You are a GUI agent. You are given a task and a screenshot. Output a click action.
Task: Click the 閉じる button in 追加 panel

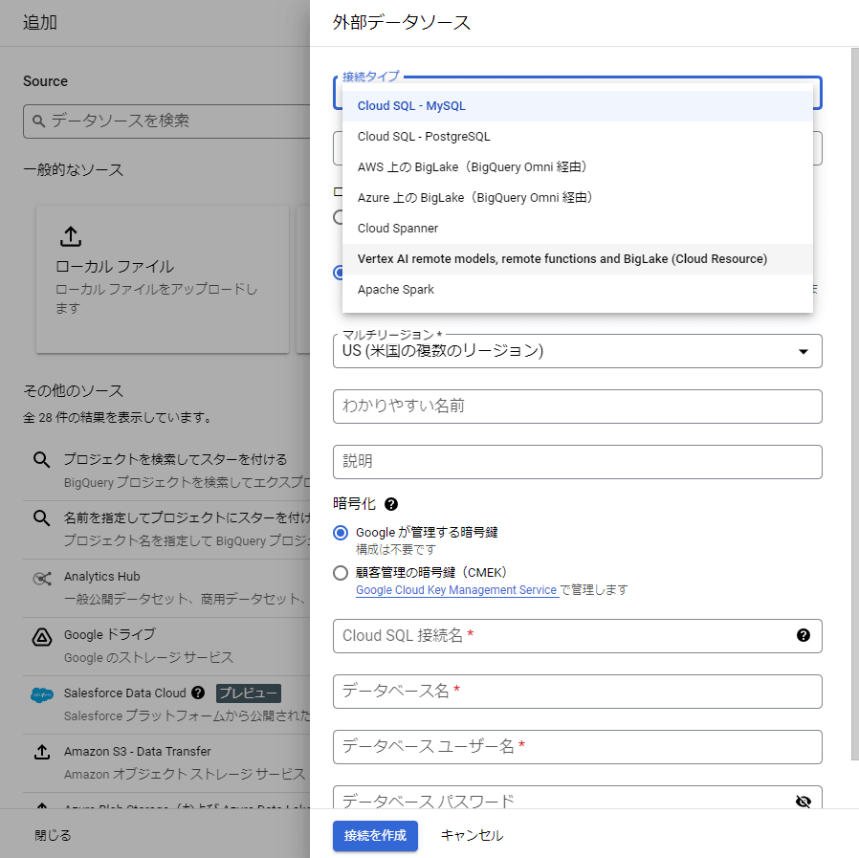[54, 836]
